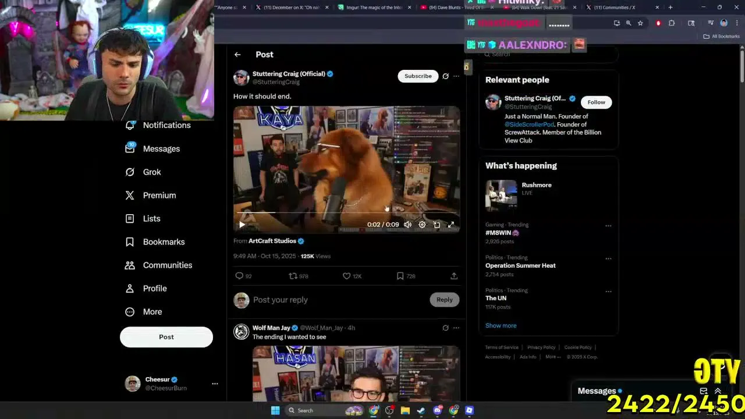Open Grok explain icon on Stuttering Craig post
The width and height of the screenshot is (745, 419).
click(445, 76)
